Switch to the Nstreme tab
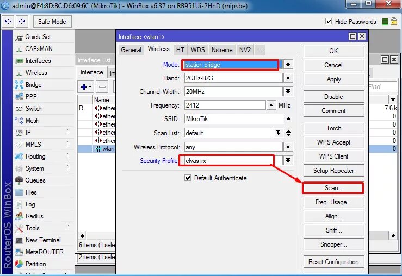Viewport: 402px width, 276px height. point(222,49)
